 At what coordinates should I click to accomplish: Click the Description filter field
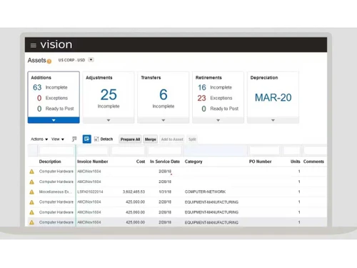click(56, 151)
